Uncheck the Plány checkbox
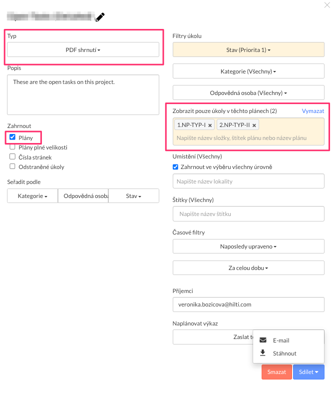The width and height of the screenshot is (333, 393). [12, 137]
